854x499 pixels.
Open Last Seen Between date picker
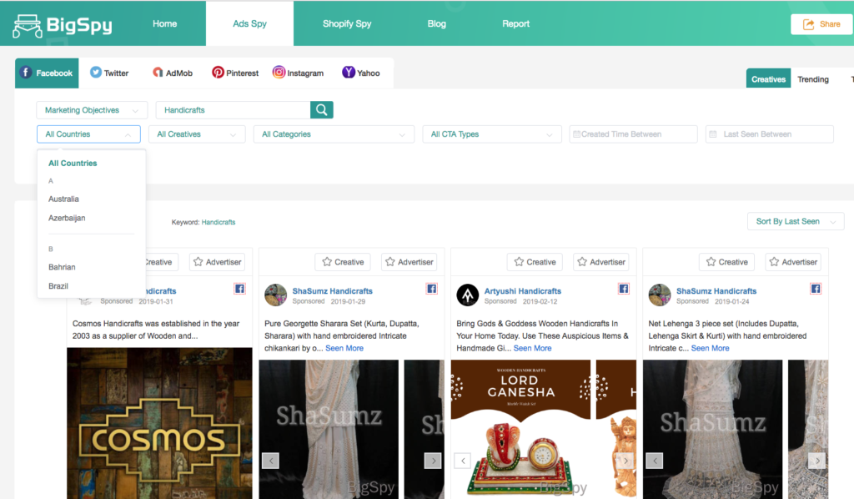click(x=770, y=134)
